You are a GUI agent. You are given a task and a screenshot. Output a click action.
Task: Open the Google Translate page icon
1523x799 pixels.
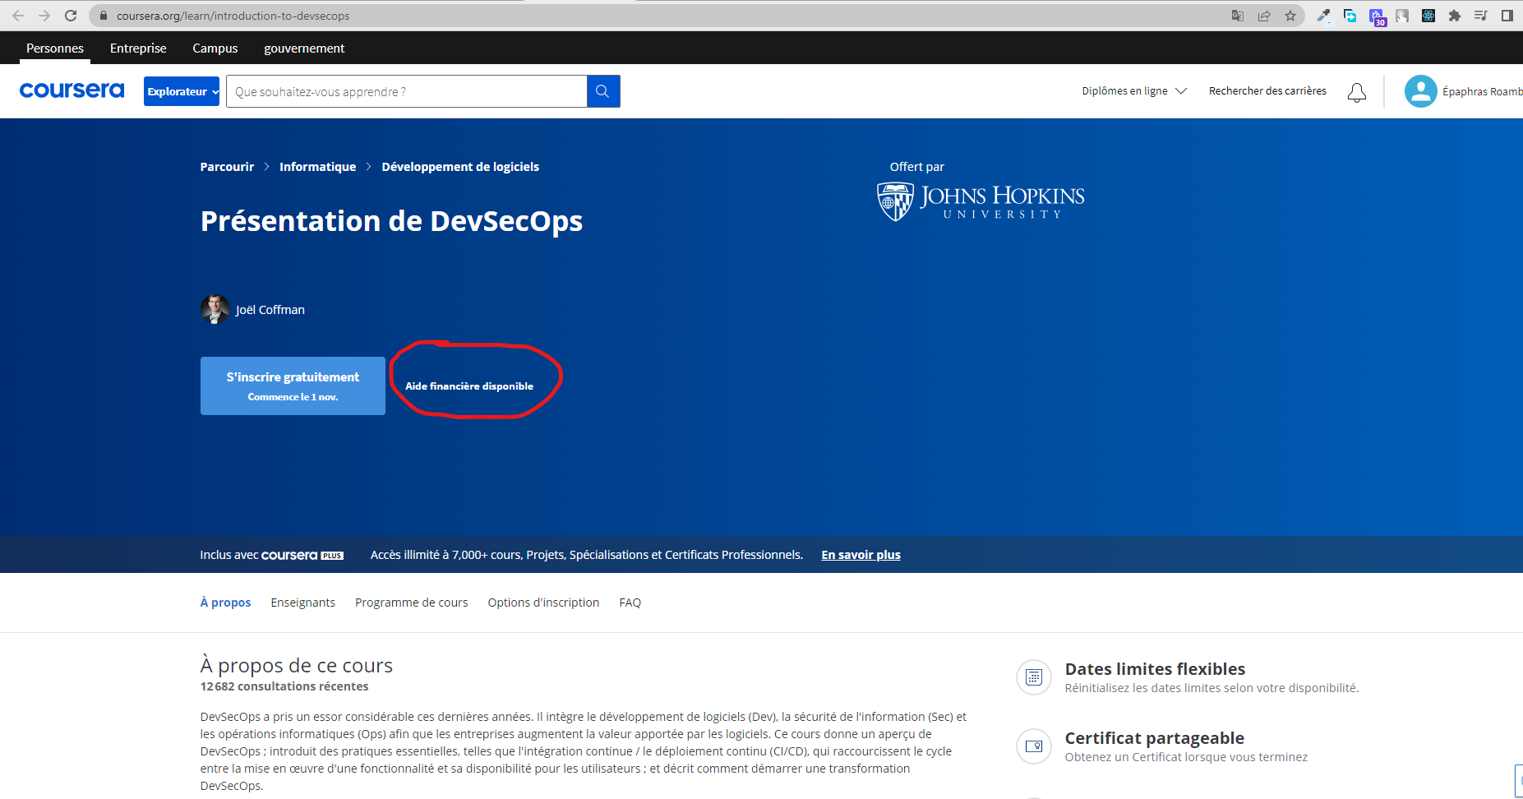(1238, 16)
